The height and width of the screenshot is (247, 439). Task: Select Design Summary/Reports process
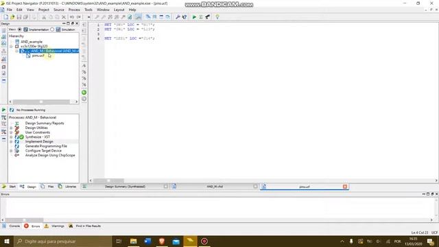coord(45,123)
